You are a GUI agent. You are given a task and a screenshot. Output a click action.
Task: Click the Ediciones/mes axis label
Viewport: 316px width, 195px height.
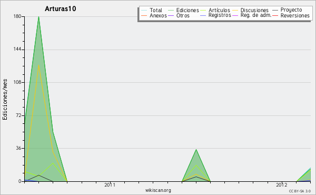pyautogui.click(x=5, y=100)
